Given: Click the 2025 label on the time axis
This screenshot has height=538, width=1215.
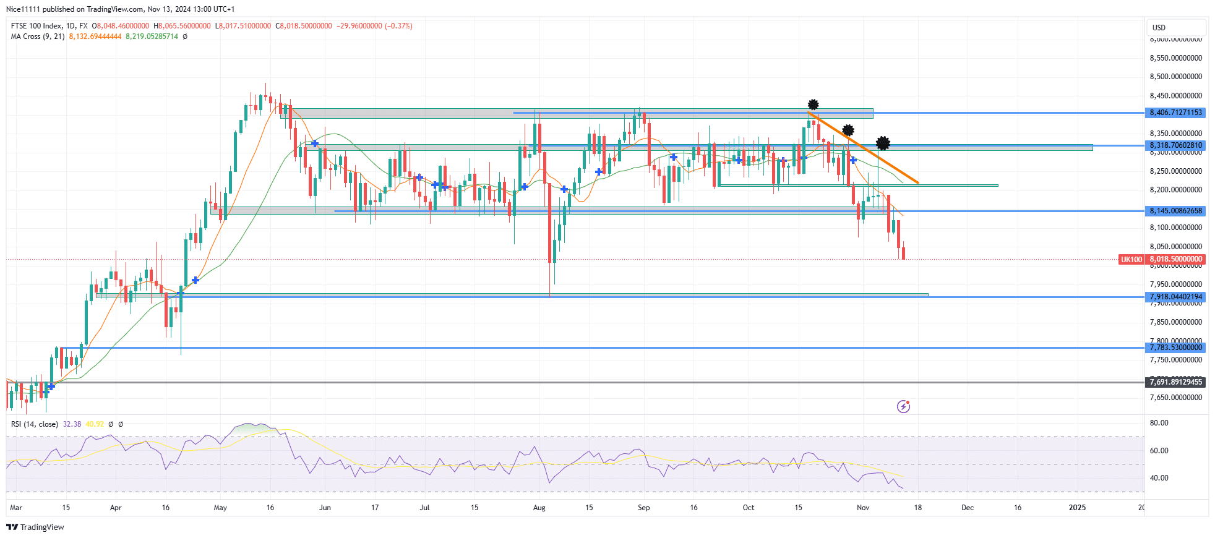Looking at the screenshot, I should (1078, 508).
